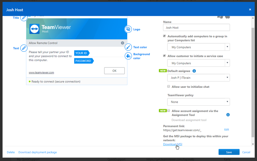
Task: Click the Allow Remote Control header text
Action: point(43,43)
